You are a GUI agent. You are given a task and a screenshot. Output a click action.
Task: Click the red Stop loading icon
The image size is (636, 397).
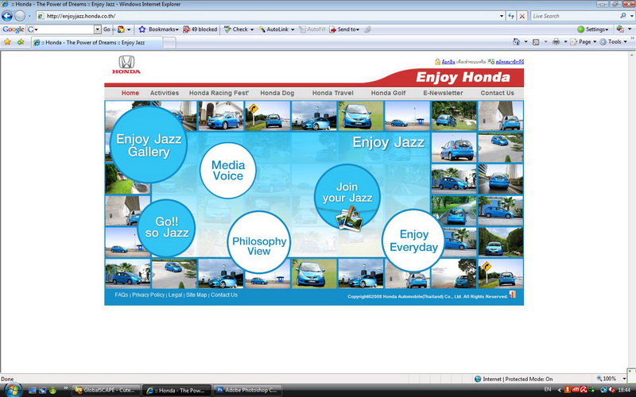click(522, 16)
